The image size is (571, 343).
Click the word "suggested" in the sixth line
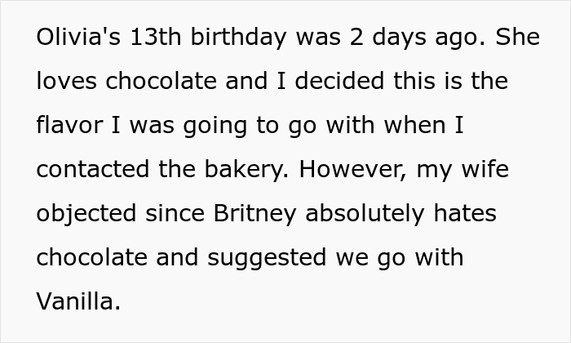(267, 259)
